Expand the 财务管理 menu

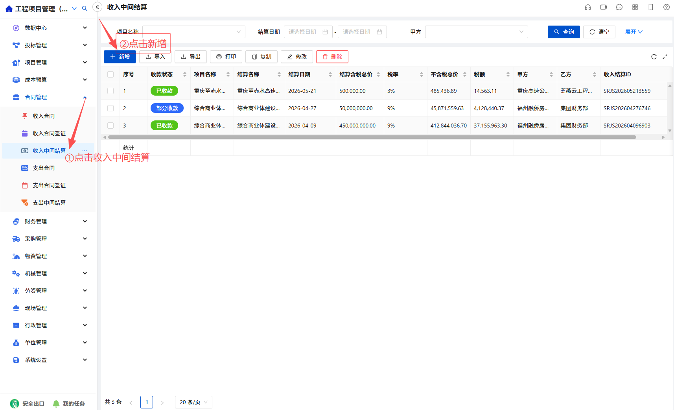click(x=49, y=222)
